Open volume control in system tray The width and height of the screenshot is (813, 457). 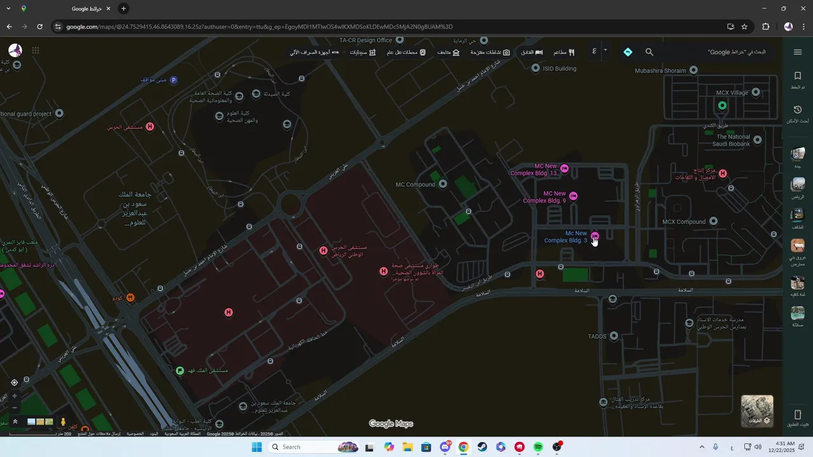[x=758, y=447]
